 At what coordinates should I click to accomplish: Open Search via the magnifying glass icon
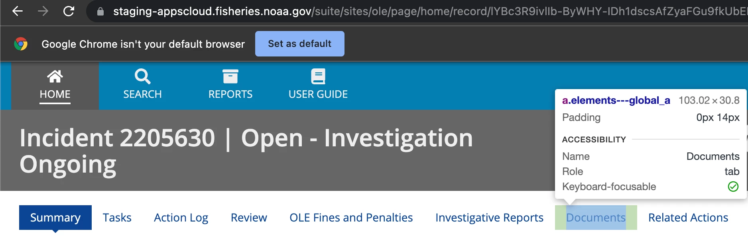tap(142, 76)
